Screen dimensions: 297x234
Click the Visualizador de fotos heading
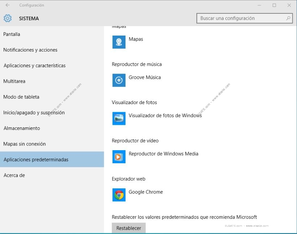134,102
